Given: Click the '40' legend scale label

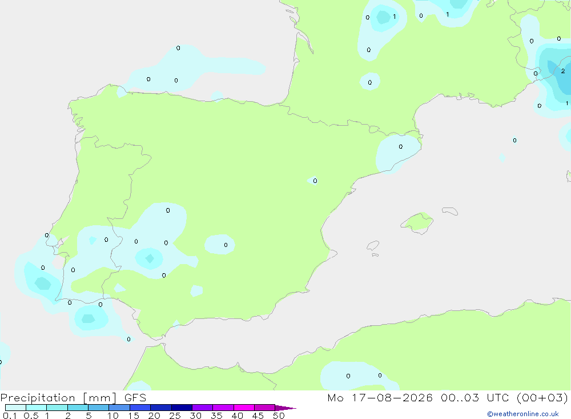Looking at the screenshot, I should pos(238,416).
